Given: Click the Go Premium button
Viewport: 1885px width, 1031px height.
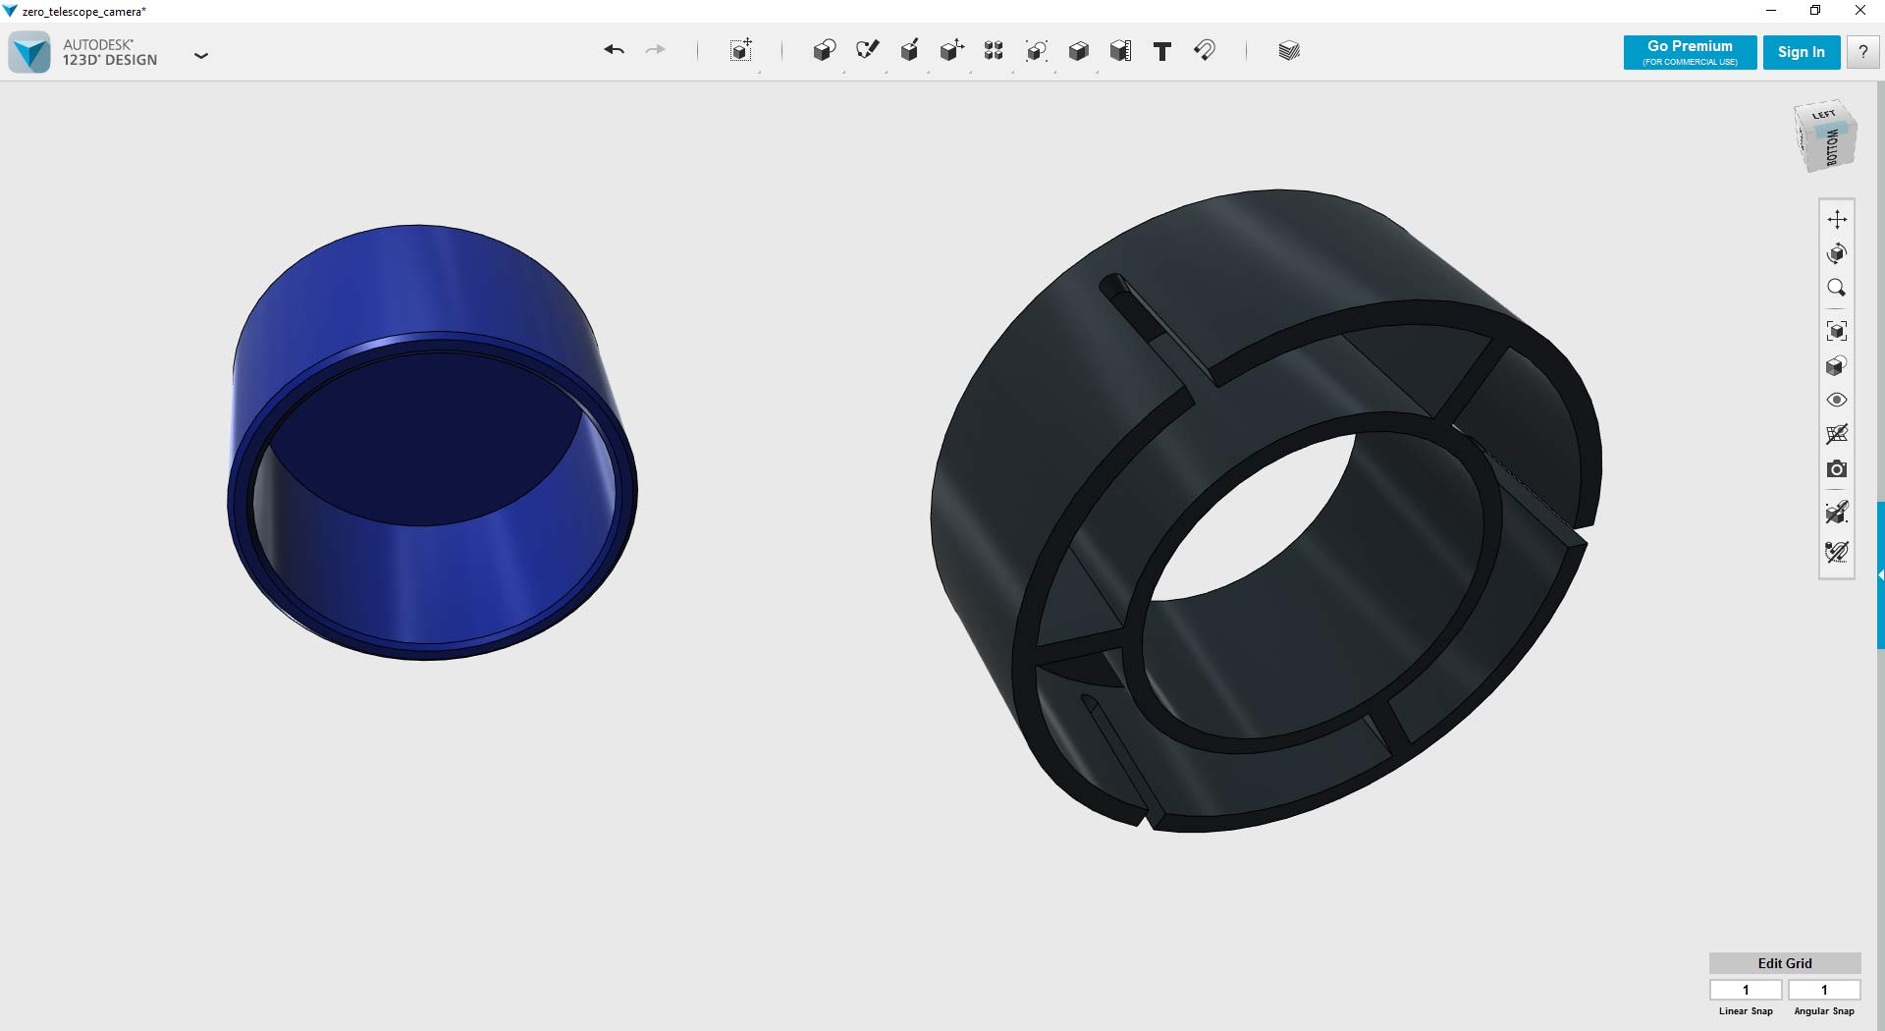Looking at the screenshot, I should (1689, 52).
